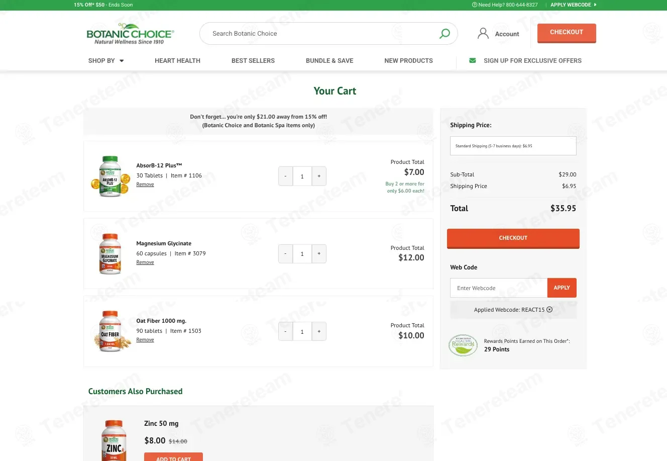This screenshot has width=667, height=461.
Task: Edit Oat Fiber quantity field
Action: pyautogui.click(x=302, y=331)
